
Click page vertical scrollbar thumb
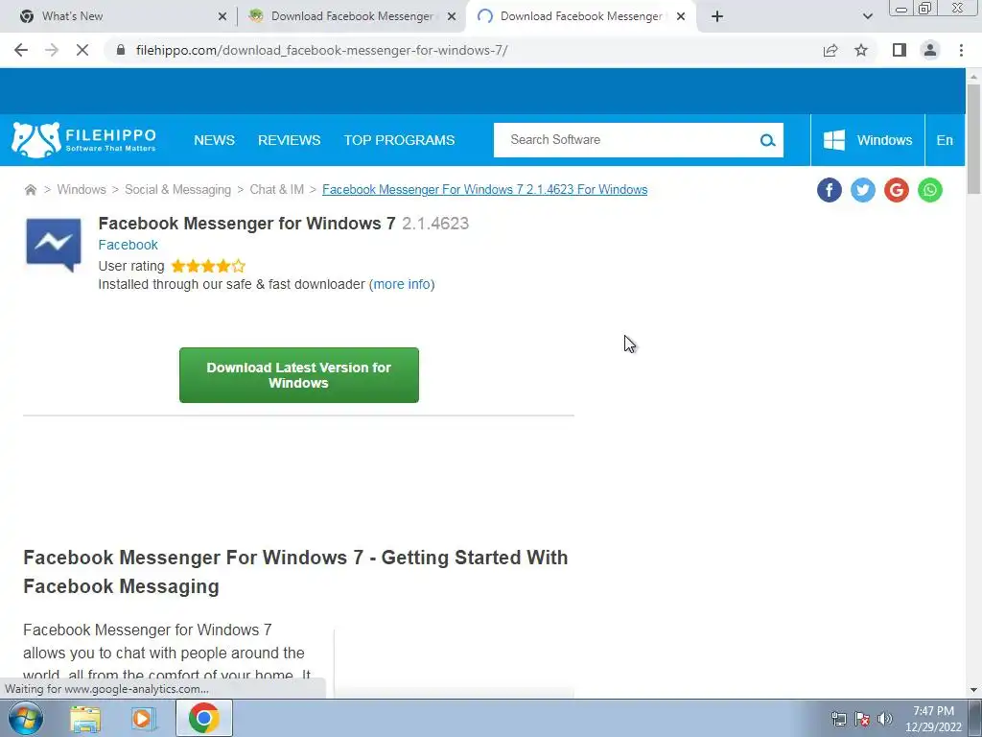[x=973, y=138]
